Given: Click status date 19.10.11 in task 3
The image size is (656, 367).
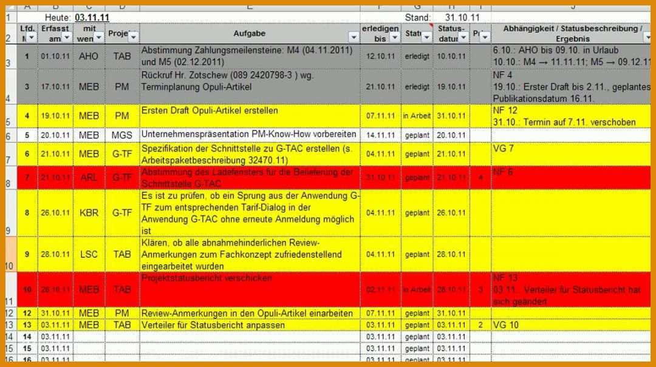Looking at the screenshot, I should tap(451, 87).
